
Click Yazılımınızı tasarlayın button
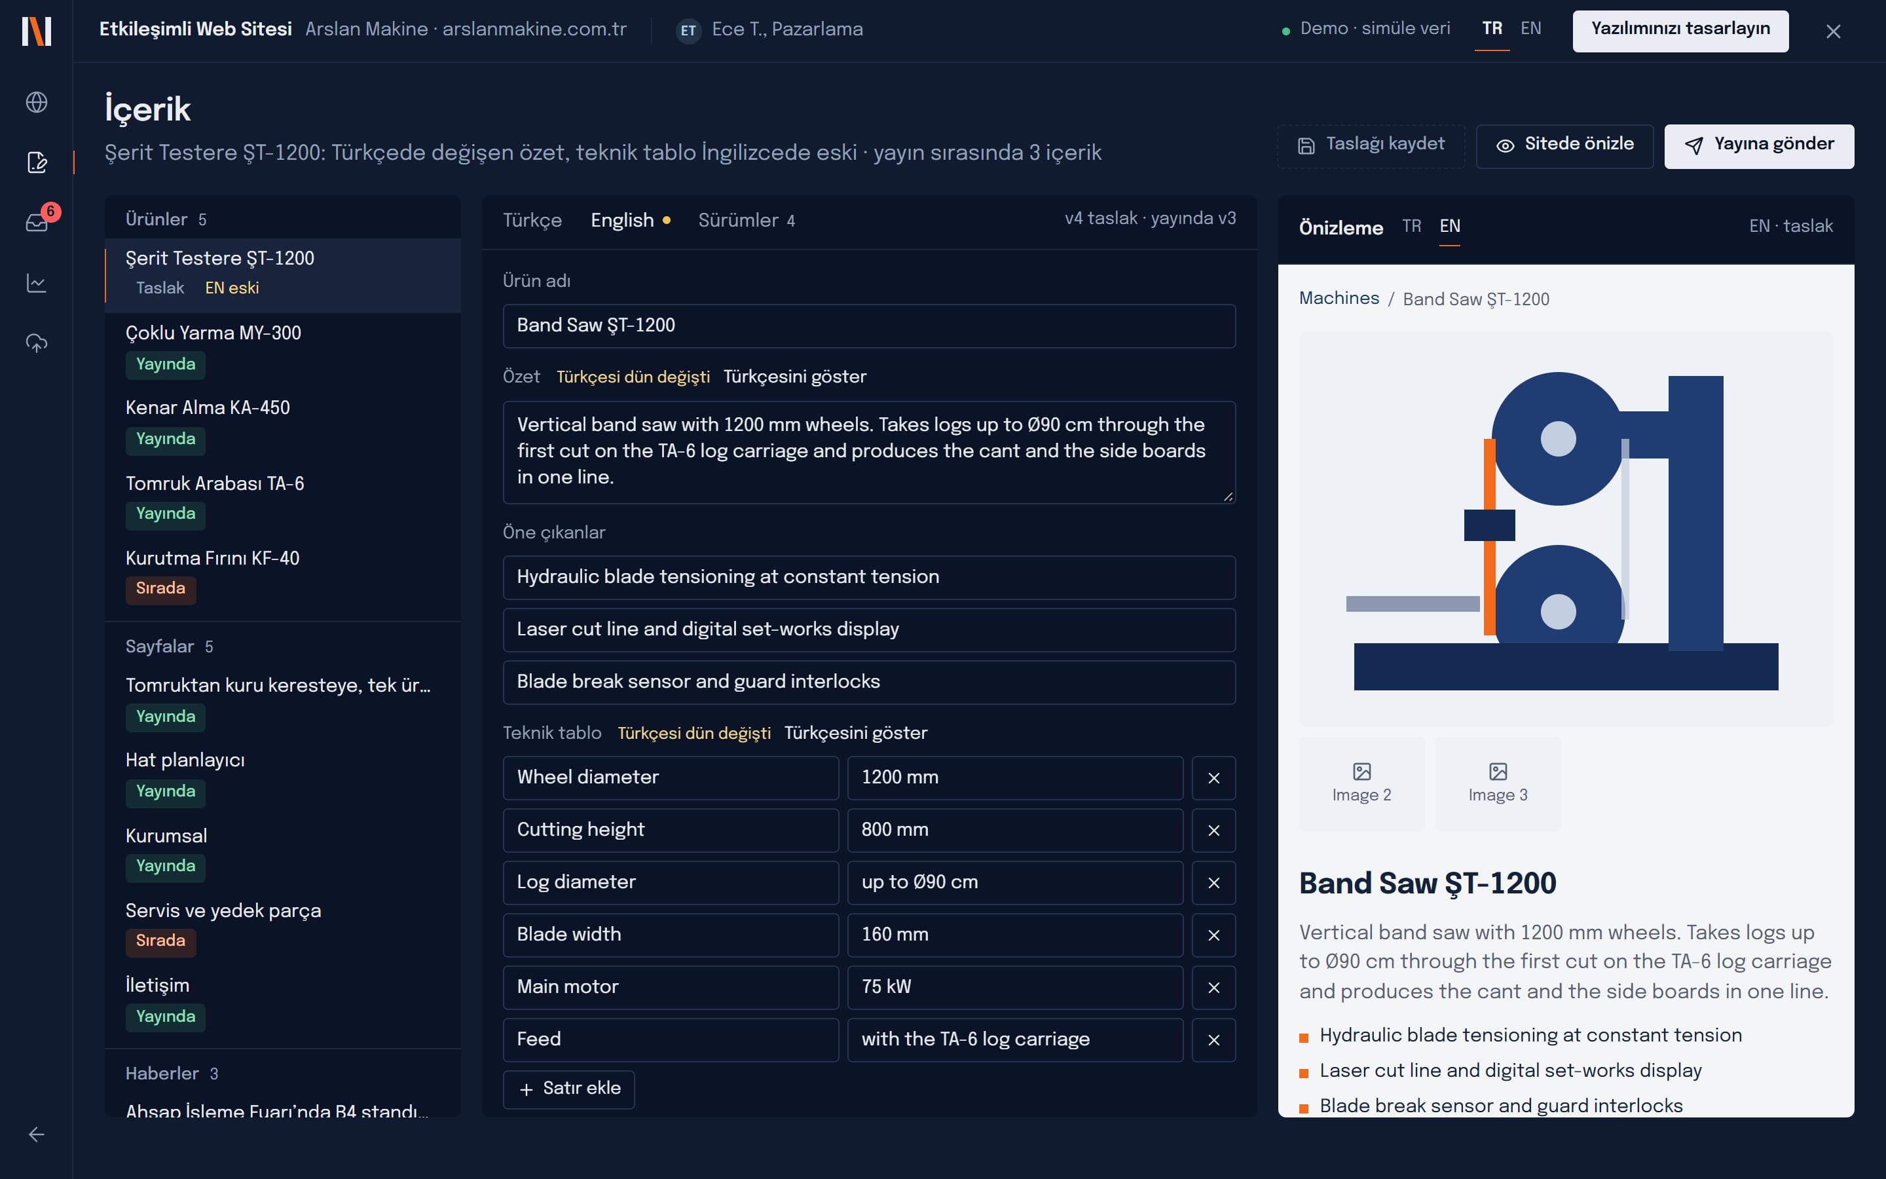[x=1680, y=30]
